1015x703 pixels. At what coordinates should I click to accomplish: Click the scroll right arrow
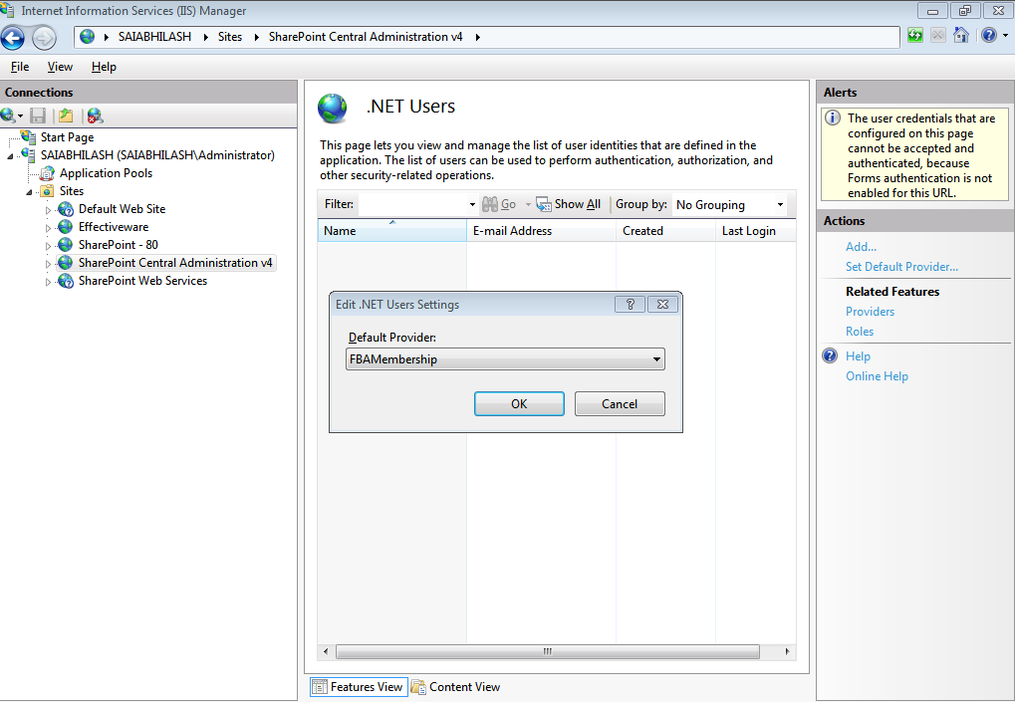point(787,651)
